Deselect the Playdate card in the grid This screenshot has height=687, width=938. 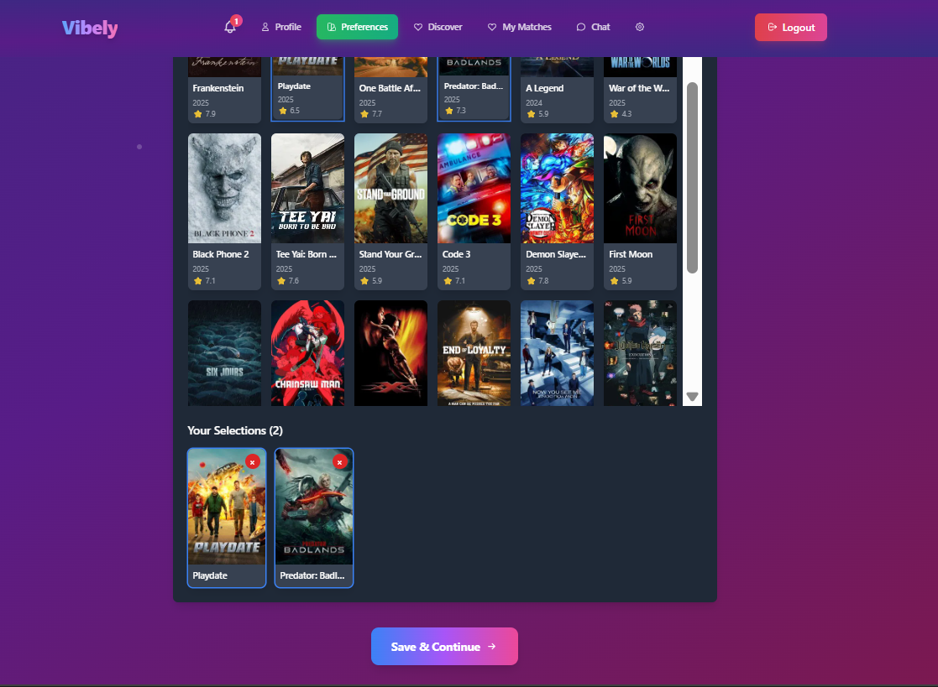coord(307,88)
